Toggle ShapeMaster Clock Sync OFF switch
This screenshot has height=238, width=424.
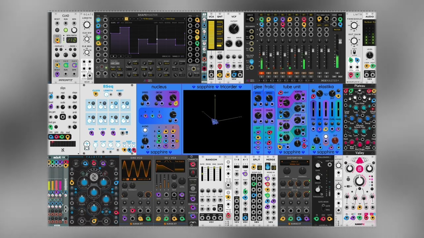point(115,63)
